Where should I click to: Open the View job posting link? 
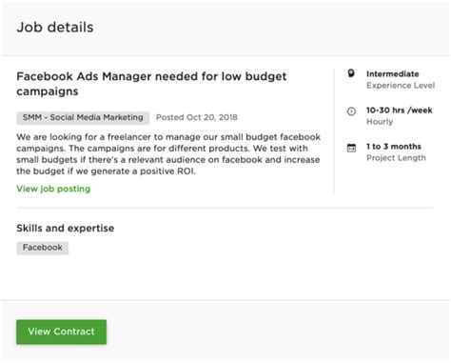[53, 189]
